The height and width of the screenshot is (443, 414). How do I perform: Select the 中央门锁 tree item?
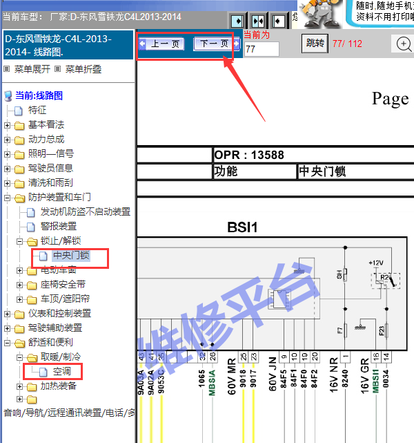[71, 256]
